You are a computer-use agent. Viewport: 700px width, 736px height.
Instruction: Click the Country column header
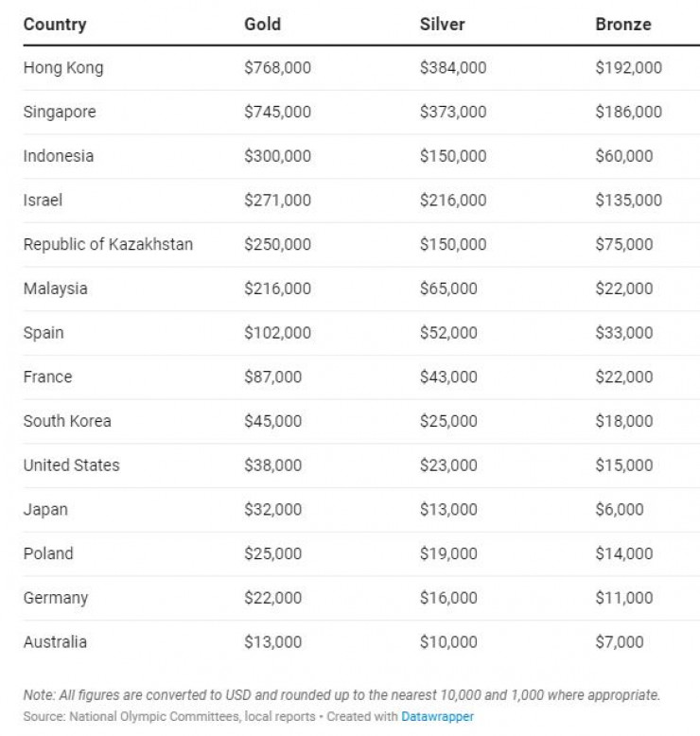point(54,25)
